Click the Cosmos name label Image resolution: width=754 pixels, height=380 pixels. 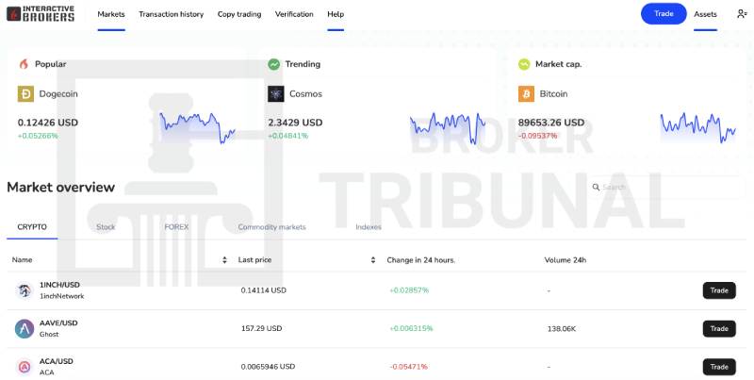pyautogui.click(x=305, y=93)
